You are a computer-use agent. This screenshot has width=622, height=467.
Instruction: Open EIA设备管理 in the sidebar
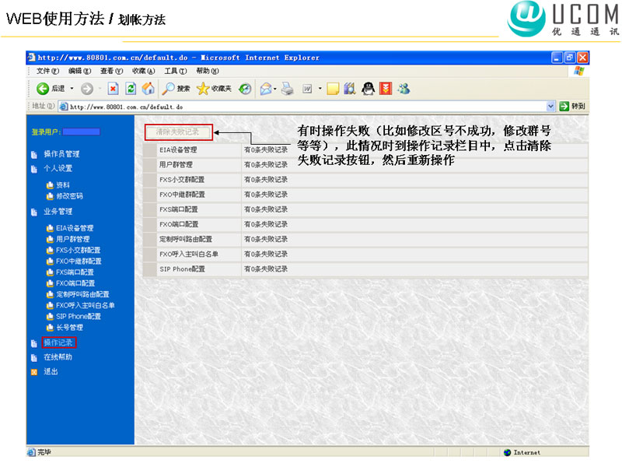75,228
